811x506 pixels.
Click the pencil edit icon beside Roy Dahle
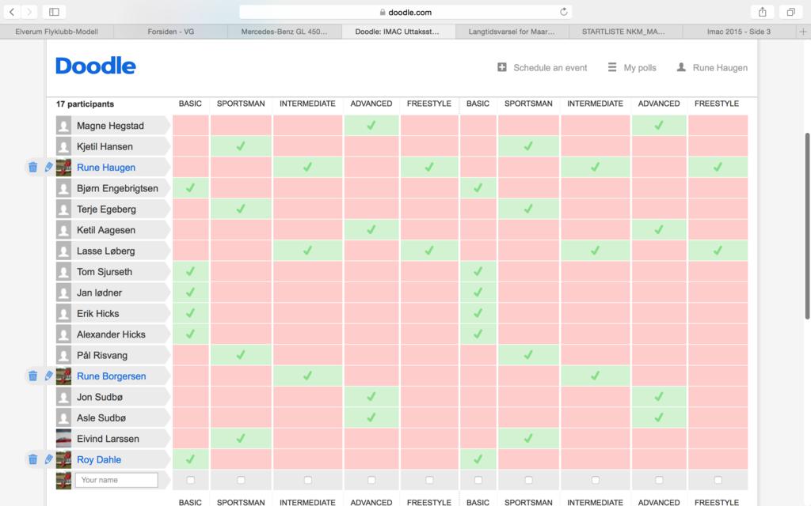(48, 459)
